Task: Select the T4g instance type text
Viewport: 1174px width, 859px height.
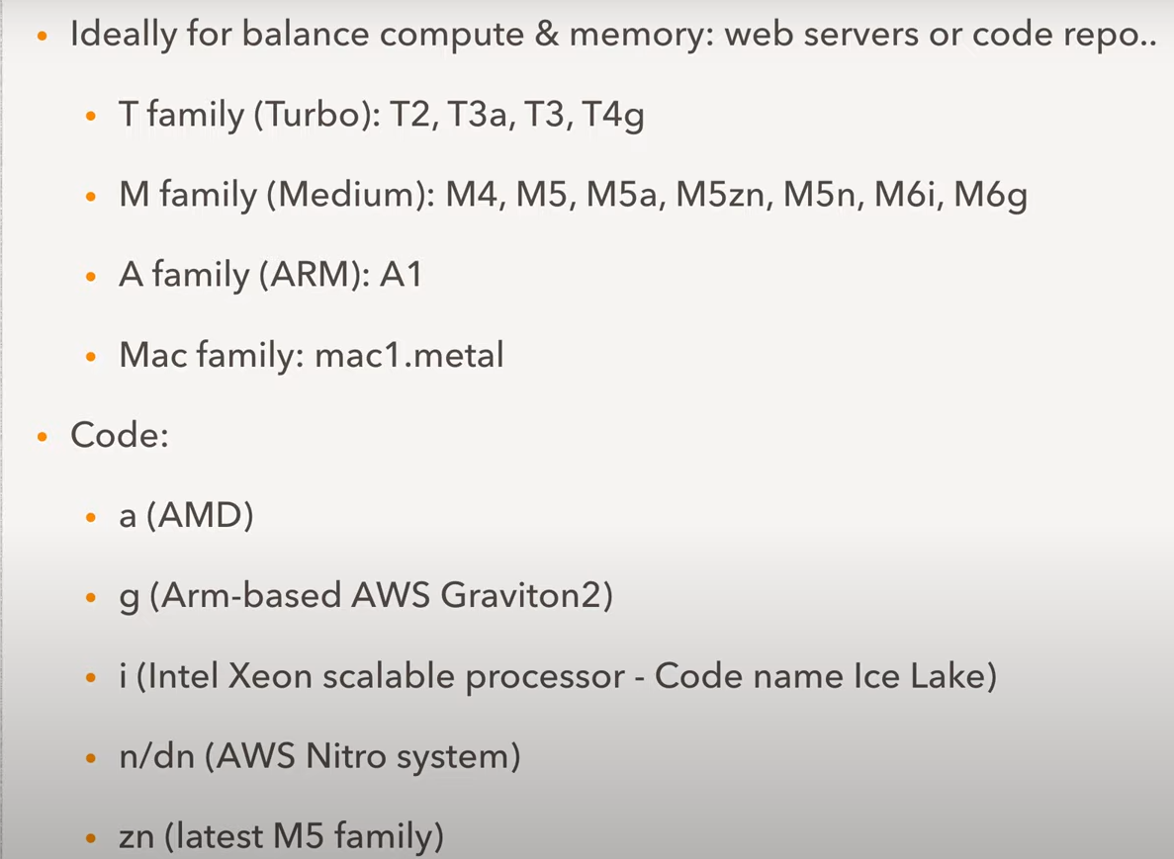Action: pos(612,116)
